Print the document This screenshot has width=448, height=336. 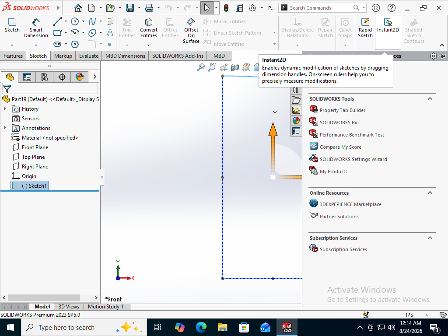click(149, 8)
